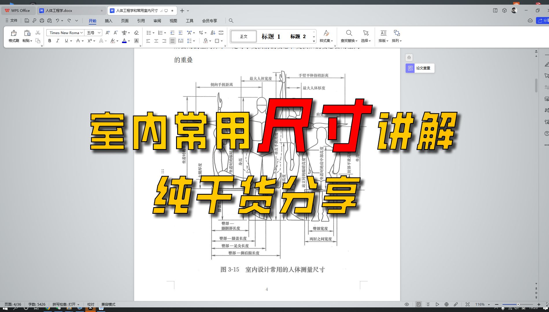Click the distributed alignment icon
549x312 pixels.
point(181,41)
